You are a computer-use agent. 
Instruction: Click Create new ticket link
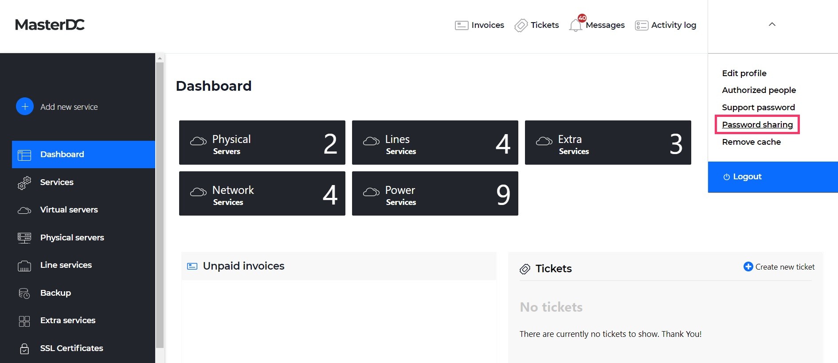pyautogui.click(x=779, y=266)
